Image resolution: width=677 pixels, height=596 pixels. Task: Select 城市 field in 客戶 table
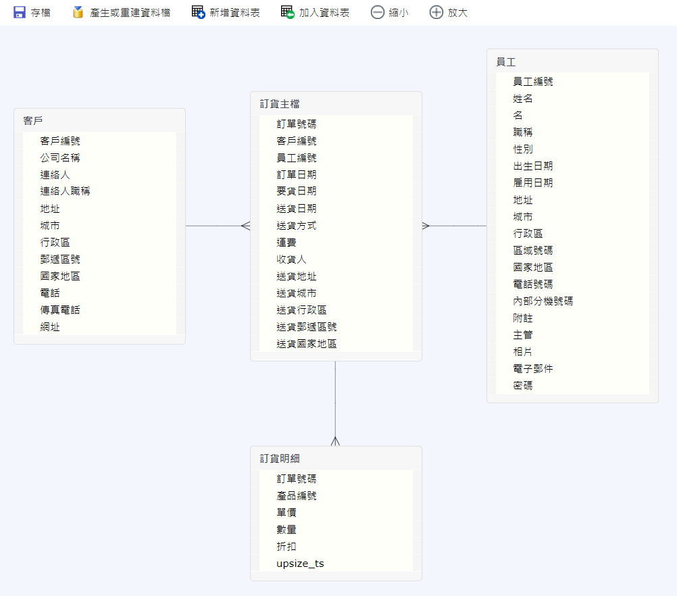[100, 226]
